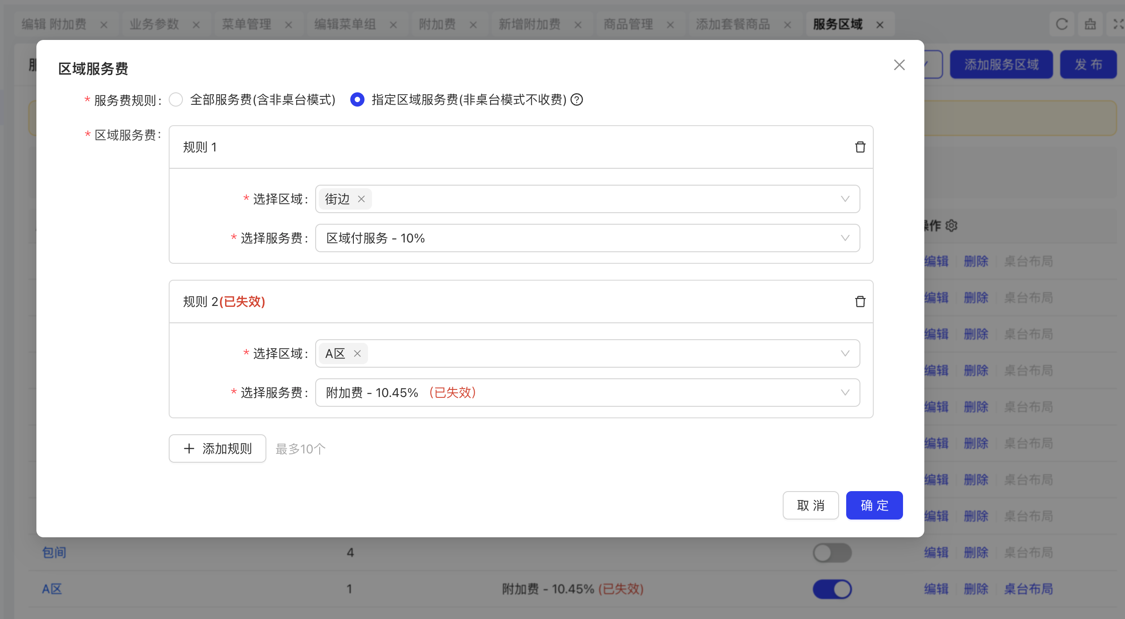
Task: Click the 添加规则 button
Action: pos(218,448)
